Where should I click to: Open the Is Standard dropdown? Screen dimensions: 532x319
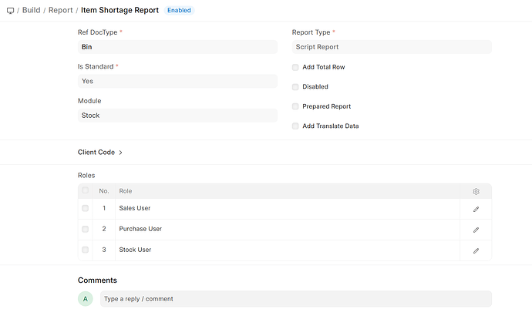177,81
